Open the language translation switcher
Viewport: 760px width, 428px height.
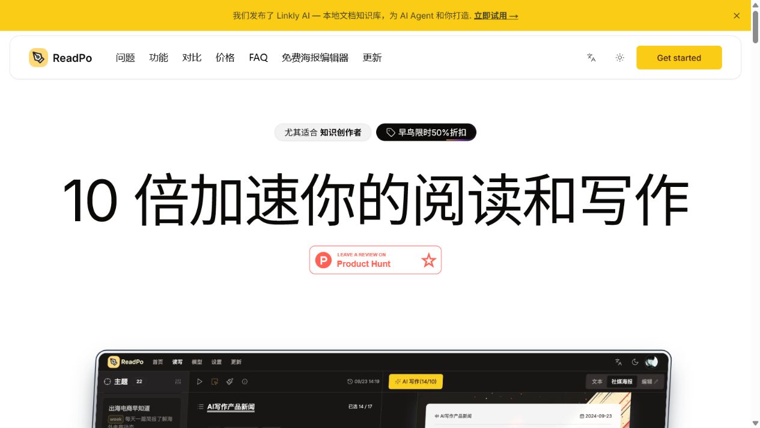pyautogui.click(x=591, y=58)
